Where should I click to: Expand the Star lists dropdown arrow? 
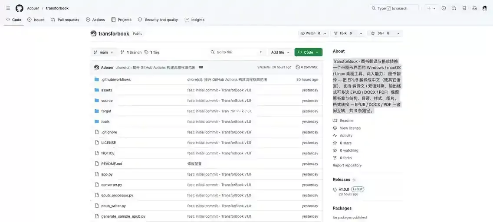tap(398, 33)
